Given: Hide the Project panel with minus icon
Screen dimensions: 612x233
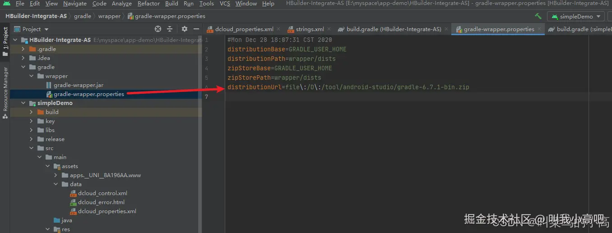Looking at the screenshot, I should point(196,29).
